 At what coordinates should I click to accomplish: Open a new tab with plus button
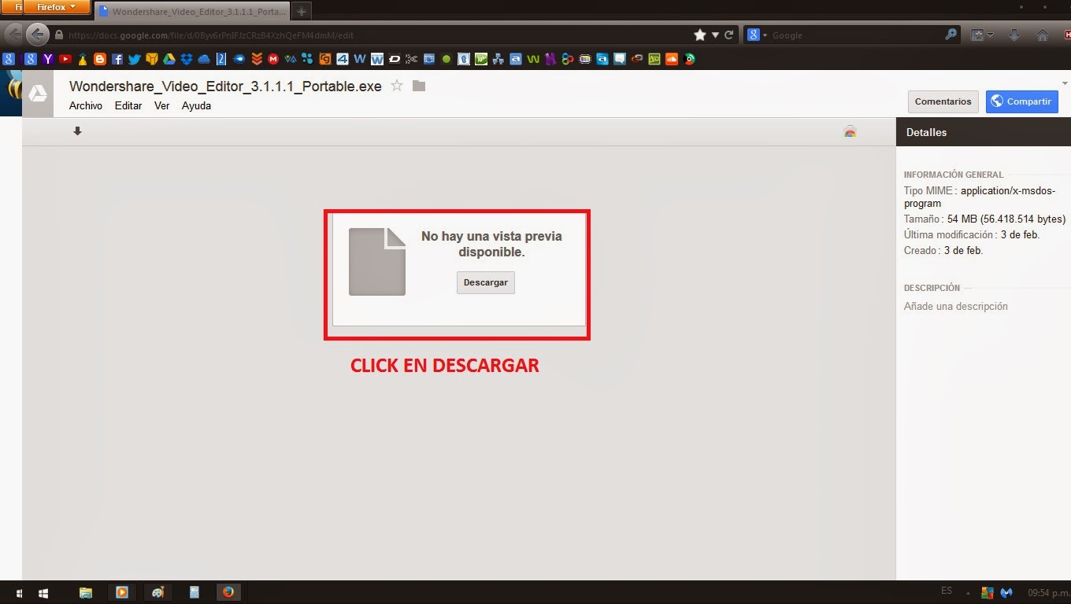point(302,12)
